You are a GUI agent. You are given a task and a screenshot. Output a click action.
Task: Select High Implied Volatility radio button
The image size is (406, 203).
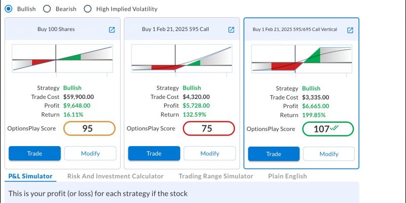tap(87, 9)
